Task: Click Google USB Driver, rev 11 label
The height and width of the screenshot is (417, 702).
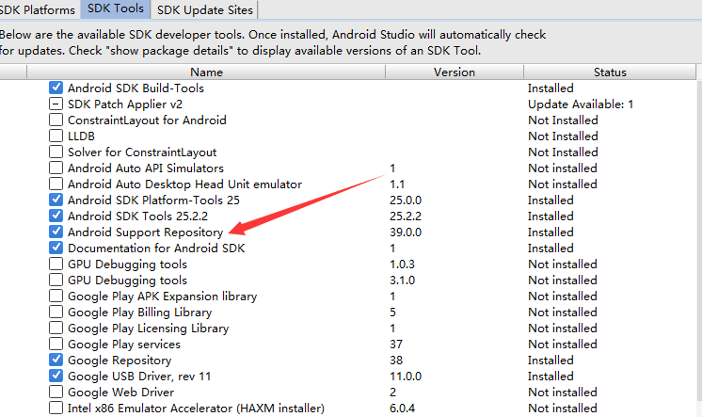Action: coord(139,377)
